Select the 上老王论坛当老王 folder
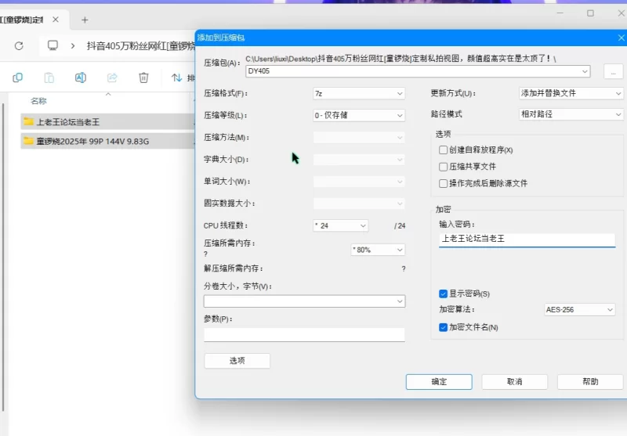Screen dimensions: 627x436 tap(108, 122)
